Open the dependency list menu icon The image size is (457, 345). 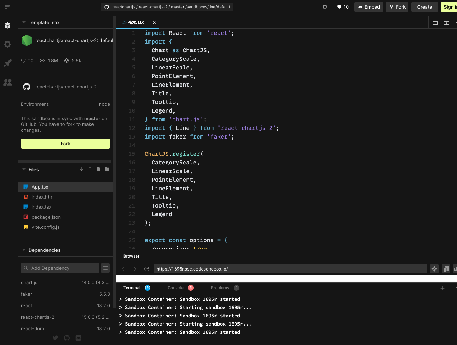click(x=105, y=268)
